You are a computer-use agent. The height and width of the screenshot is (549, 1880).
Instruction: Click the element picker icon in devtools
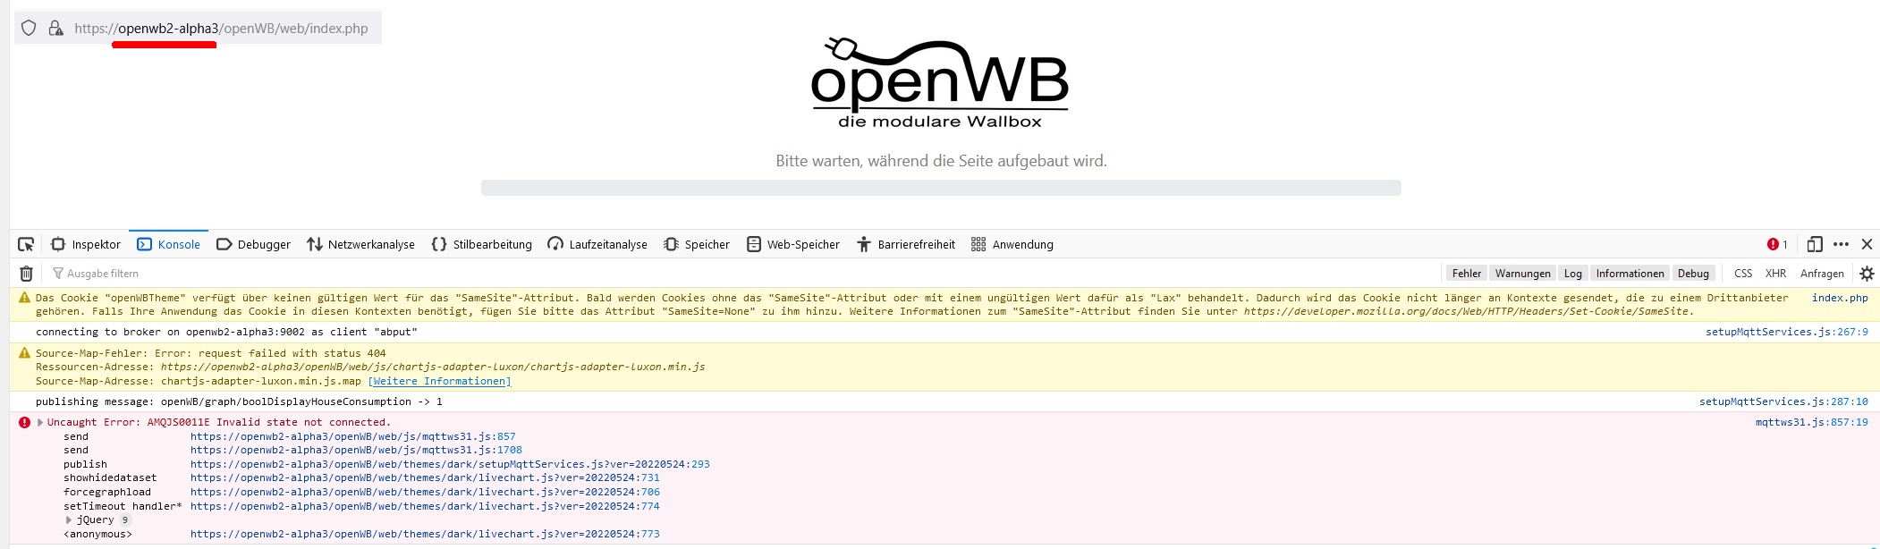tap(26, 244)
